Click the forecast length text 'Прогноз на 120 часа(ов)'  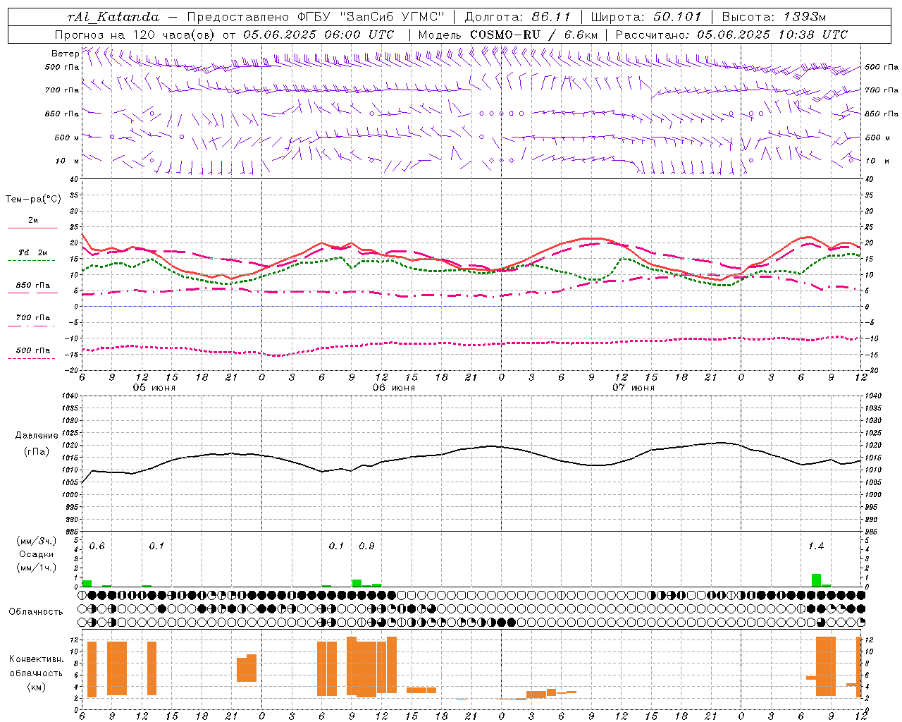coord(135,35)
